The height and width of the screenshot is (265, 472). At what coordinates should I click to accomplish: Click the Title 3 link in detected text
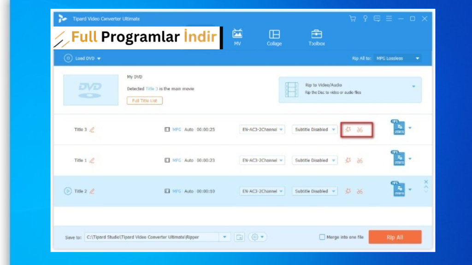151,89
